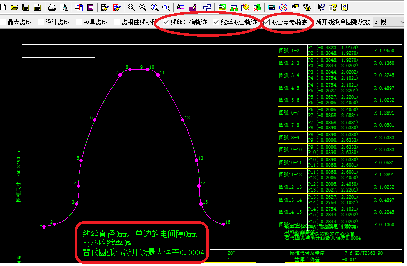Click the red circular gear icon
This screenshot has height=266, width=407.
click(x=283, y=7)
